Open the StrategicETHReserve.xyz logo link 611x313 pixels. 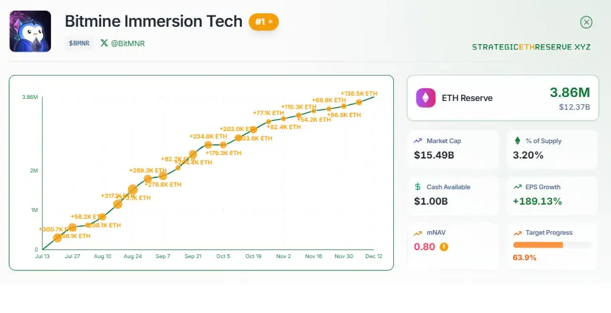[531, 47]
